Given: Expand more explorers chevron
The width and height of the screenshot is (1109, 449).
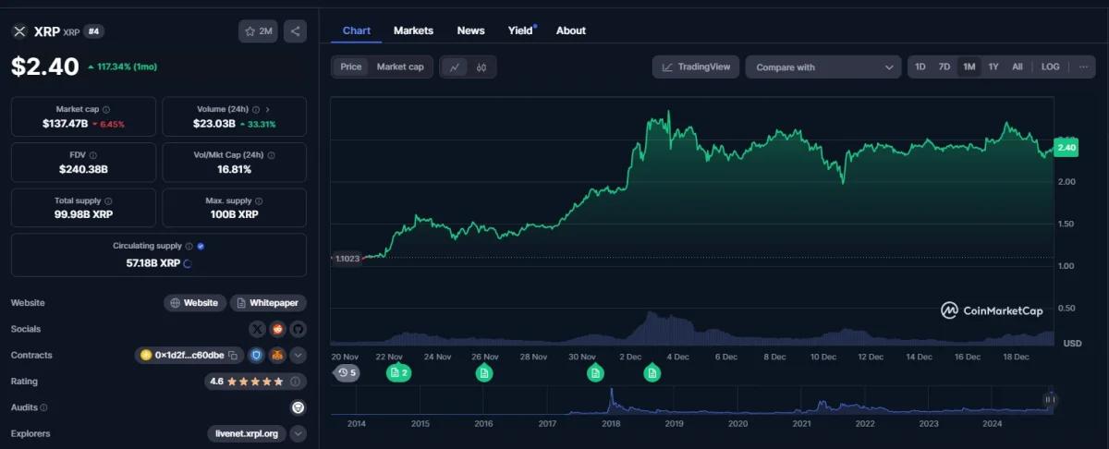Looking at the screenshot, I should coord(298,433).
